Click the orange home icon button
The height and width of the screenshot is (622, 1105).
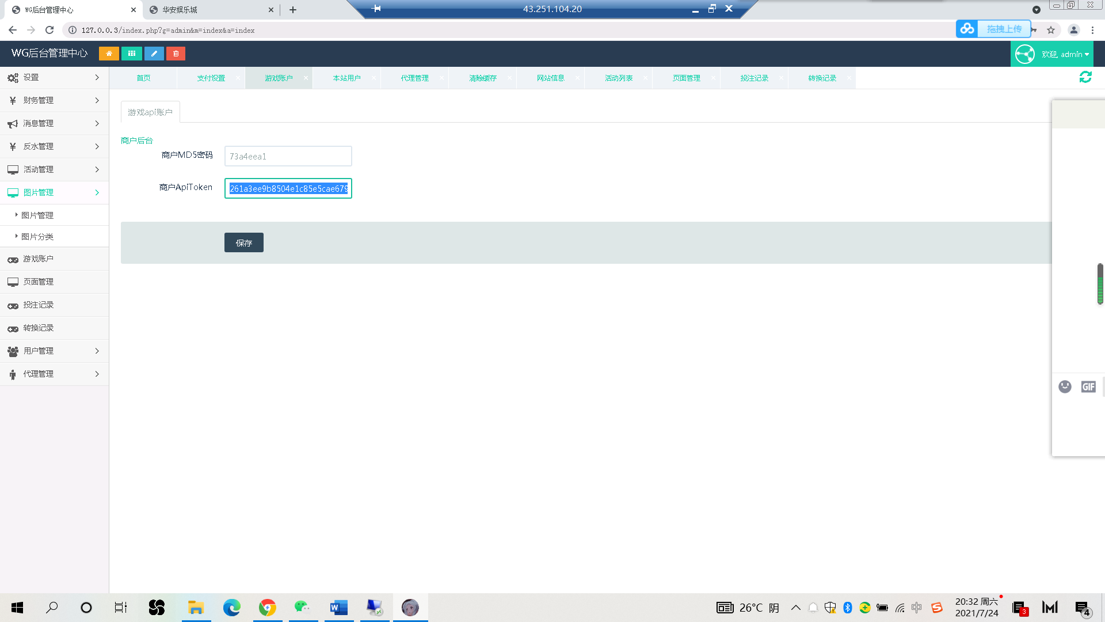click(x=109, y=54)
